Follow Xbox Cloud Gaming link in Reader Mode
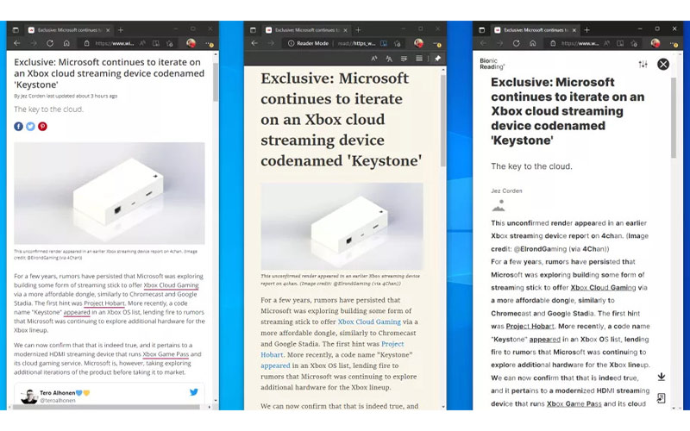 (369, 322)
